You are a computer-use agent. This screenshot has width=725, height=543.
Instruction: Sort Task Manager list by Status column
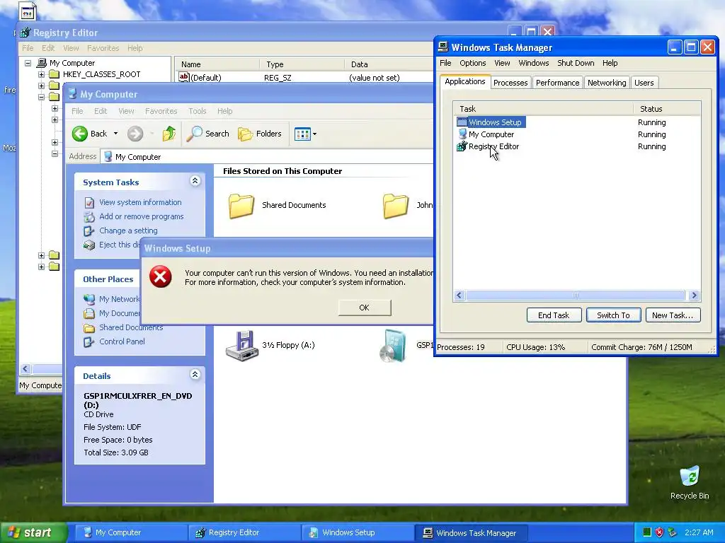coord(667,109)
